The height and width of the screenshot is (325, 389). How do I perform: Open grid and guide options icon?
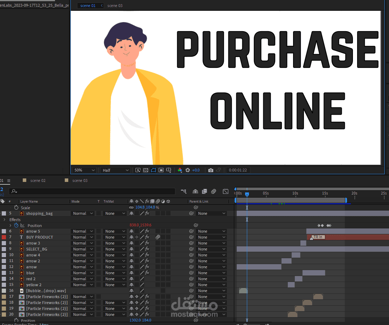[169, 170]
